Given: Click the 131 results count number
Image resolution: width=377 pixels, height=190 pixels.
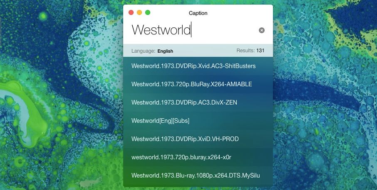Looking at the screenshot, I should (260, 51).
